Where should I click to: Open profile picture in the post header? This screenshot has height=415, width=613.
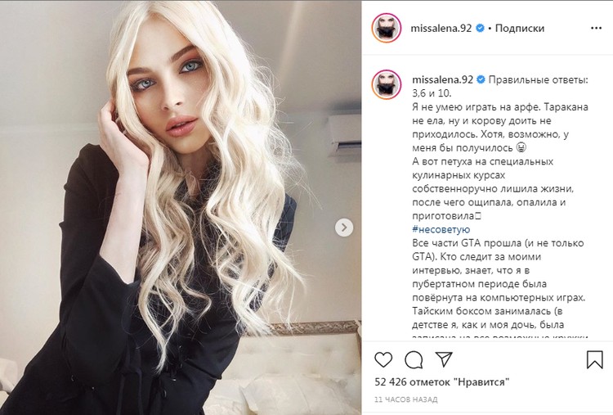[387, 28]
